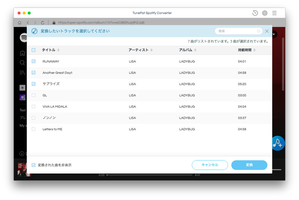The image size is (299, 200).
Task: Go back with the left arrow
Action: tap(28, 22)
